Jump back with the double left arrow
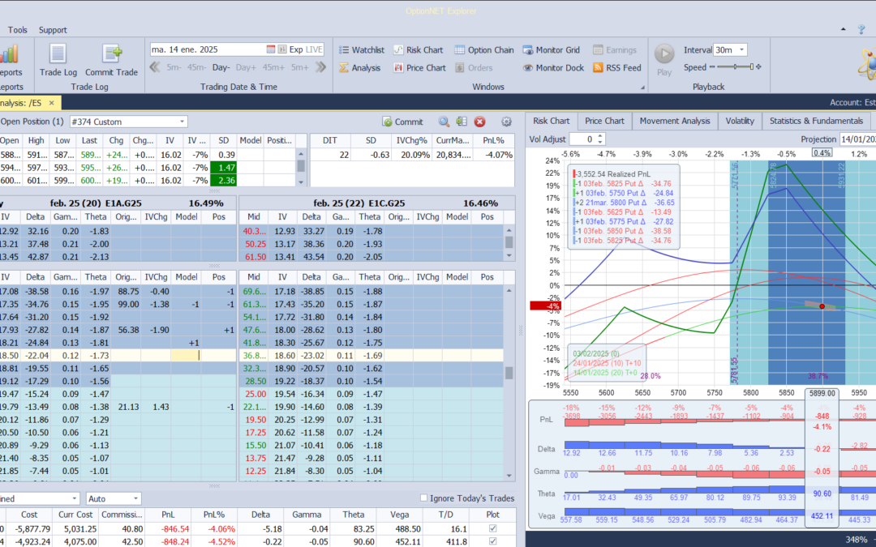The image size is (876, 547). pyautogui.click(x=155, y=67)
